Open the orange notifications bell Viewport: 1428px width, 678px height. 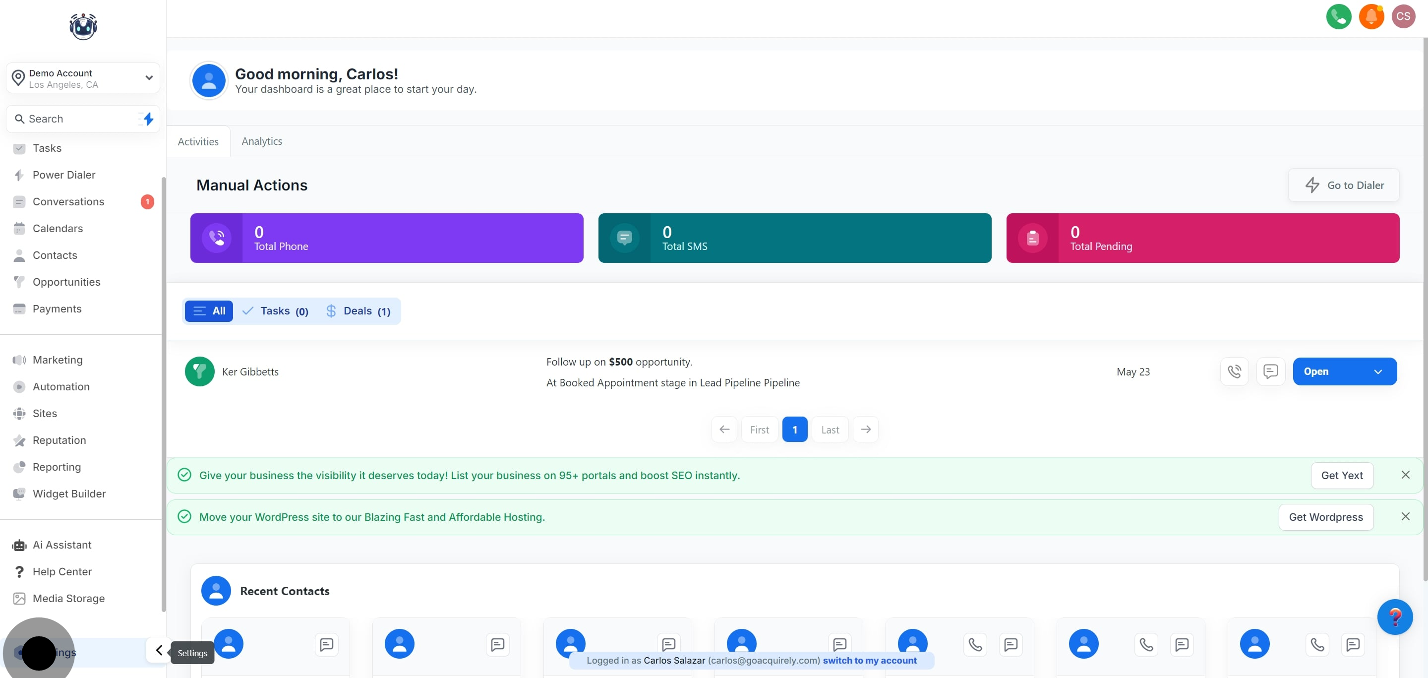coord(1371,16)
